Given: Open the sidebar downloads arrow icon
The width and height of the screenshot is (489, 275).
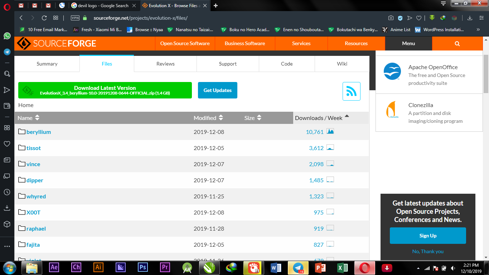Looking at the screenshot, I should point(7,208).
